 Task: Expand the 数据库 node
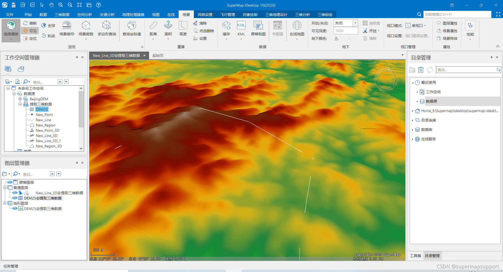click(413, 130)
